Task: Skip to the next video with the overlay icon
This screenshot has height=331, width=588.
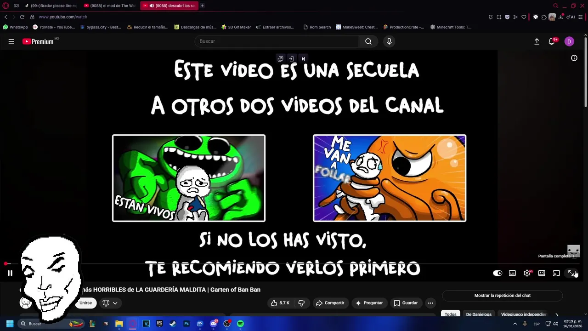Action: point(303,59)
